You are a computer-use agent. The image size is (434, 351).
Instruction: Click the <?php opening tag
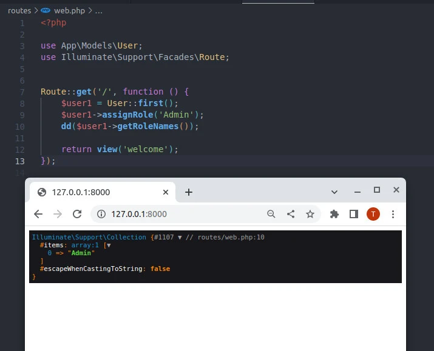point(53,22)
